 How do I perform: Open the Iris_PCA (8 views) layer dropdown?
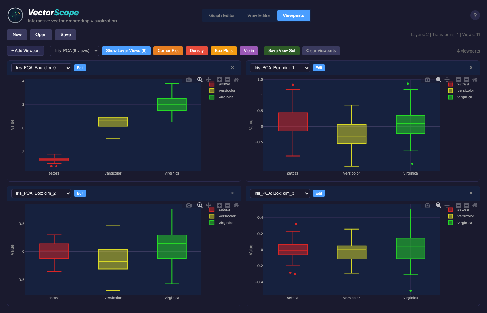click(x=74, y=51)
